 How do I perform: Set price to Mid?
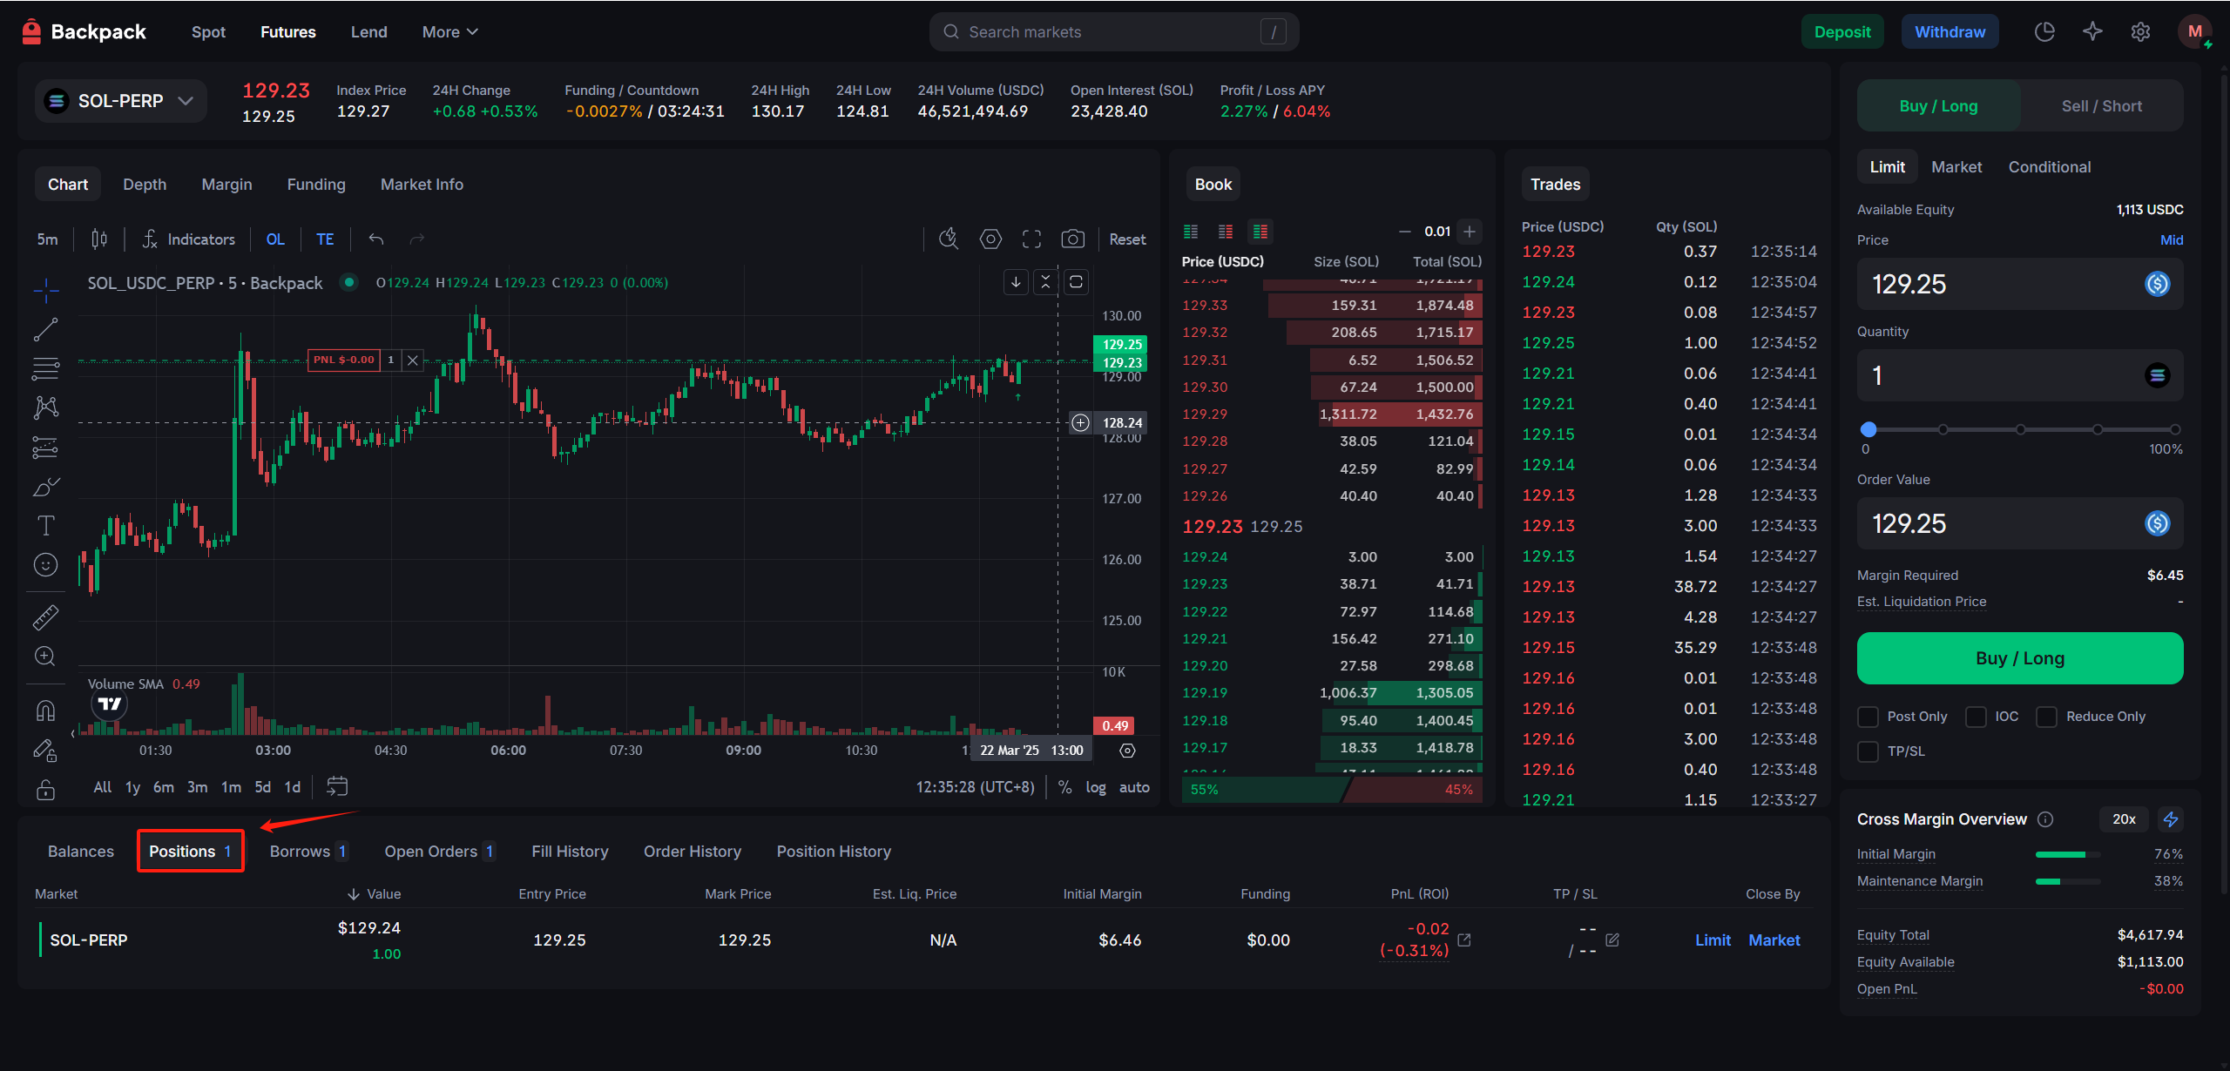pos(2172,240)
